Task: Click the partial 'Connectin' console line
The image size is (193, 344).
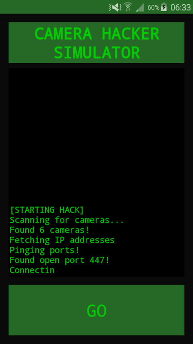Action: click(x=32, y=270)
